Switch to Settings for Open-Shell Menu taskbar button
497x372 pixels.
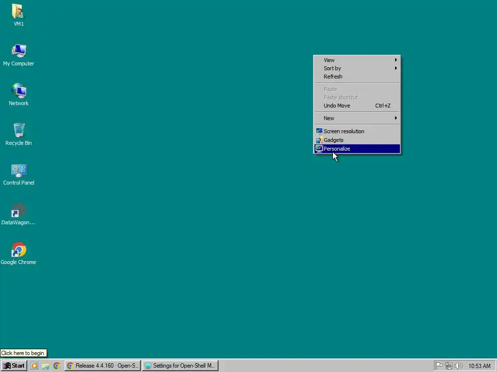pyautogui.click(x=181, y=366)
